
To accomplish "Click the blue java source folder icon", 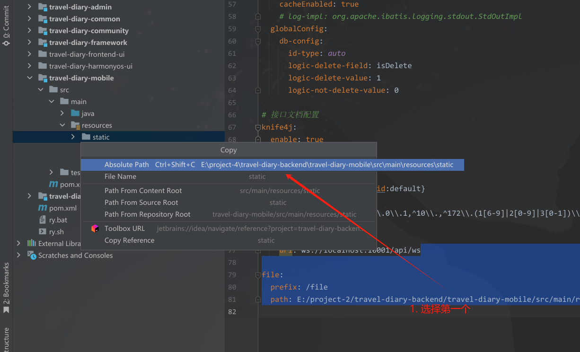I will tap(75, 114).
